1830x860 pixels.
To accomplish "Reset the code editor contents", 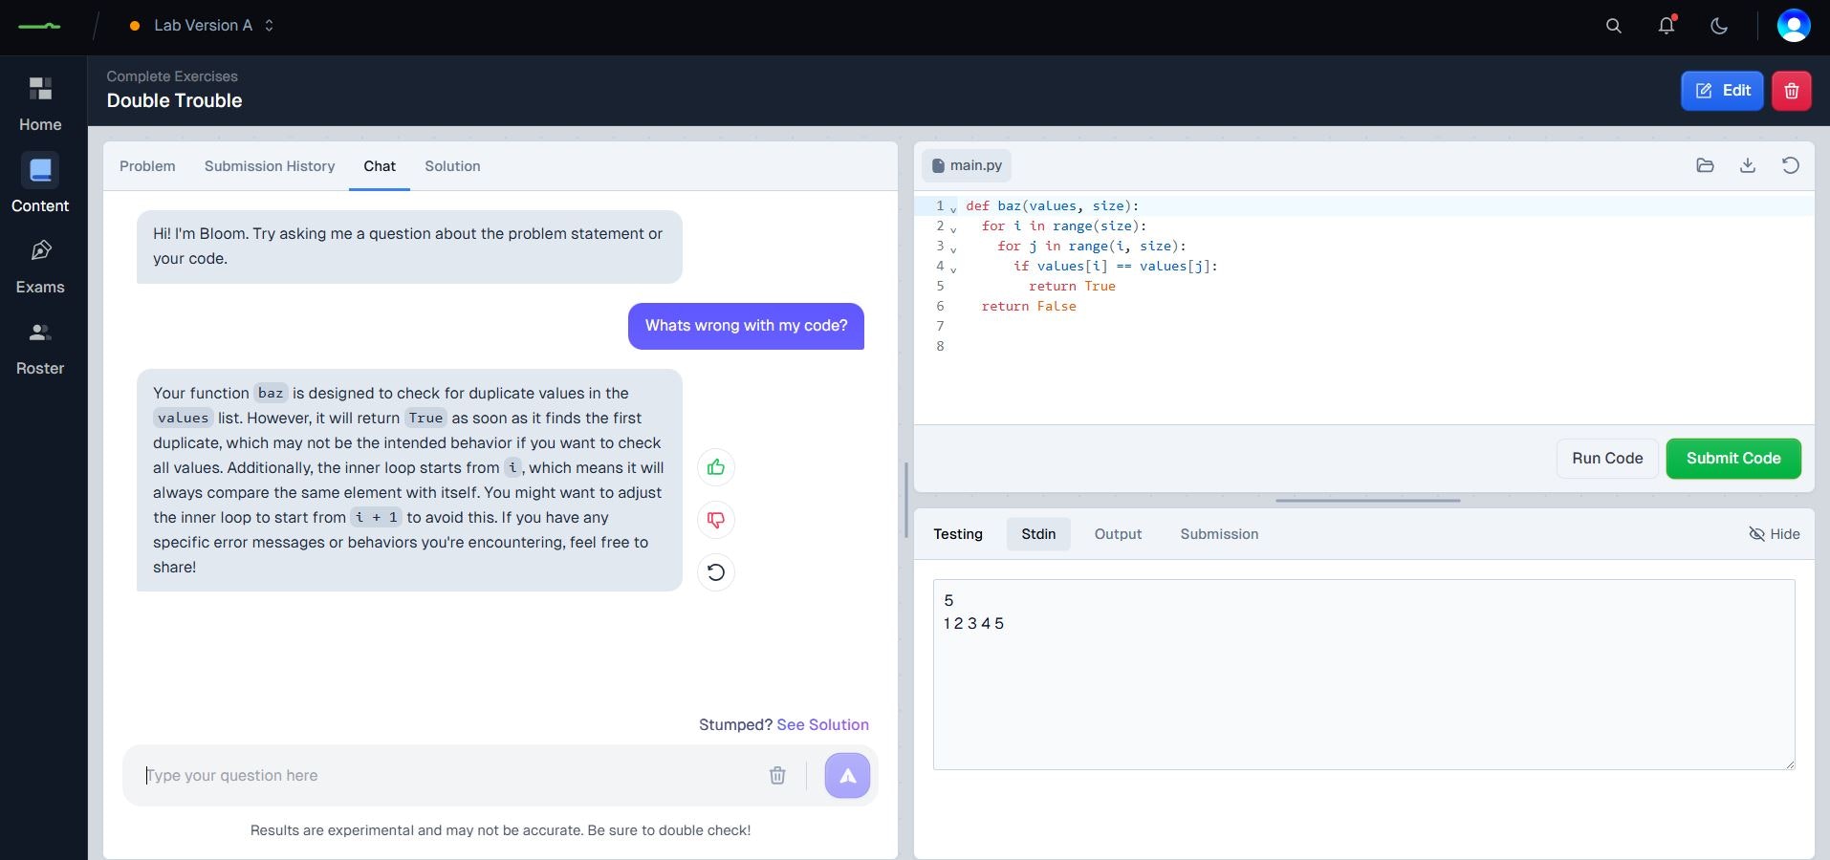I will click(x=1792, y=165).
